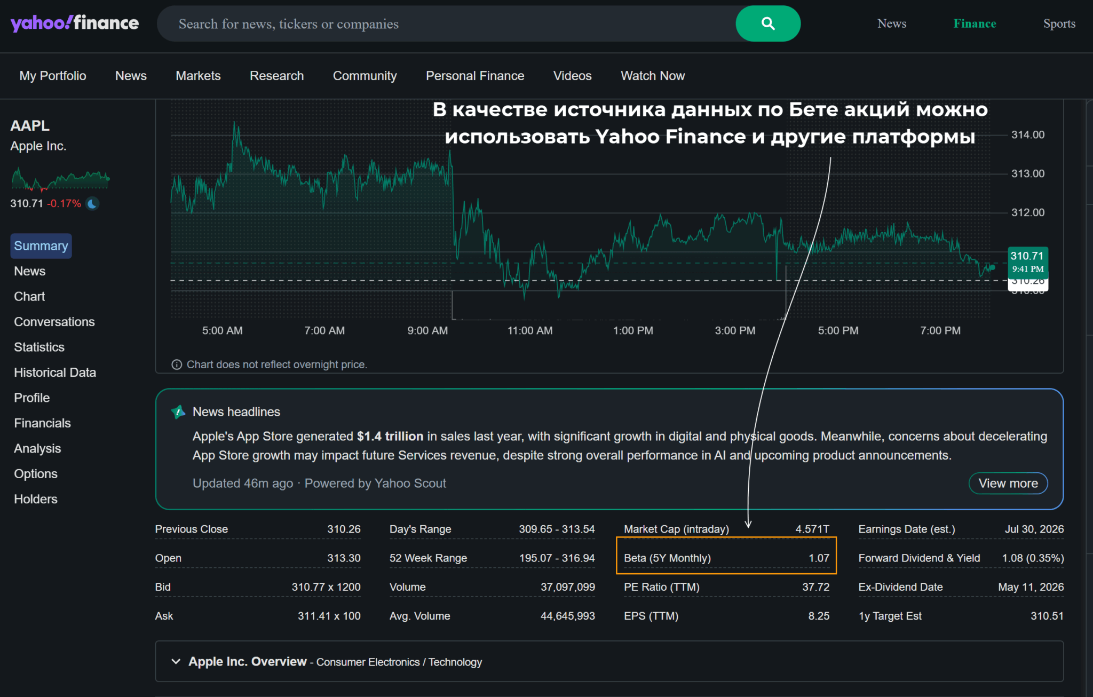Click the Yahoo Scout sparkle icon by News headlines
Image resolution: width=1093 pixels, height=697 pixels.
tap(178, 412)
